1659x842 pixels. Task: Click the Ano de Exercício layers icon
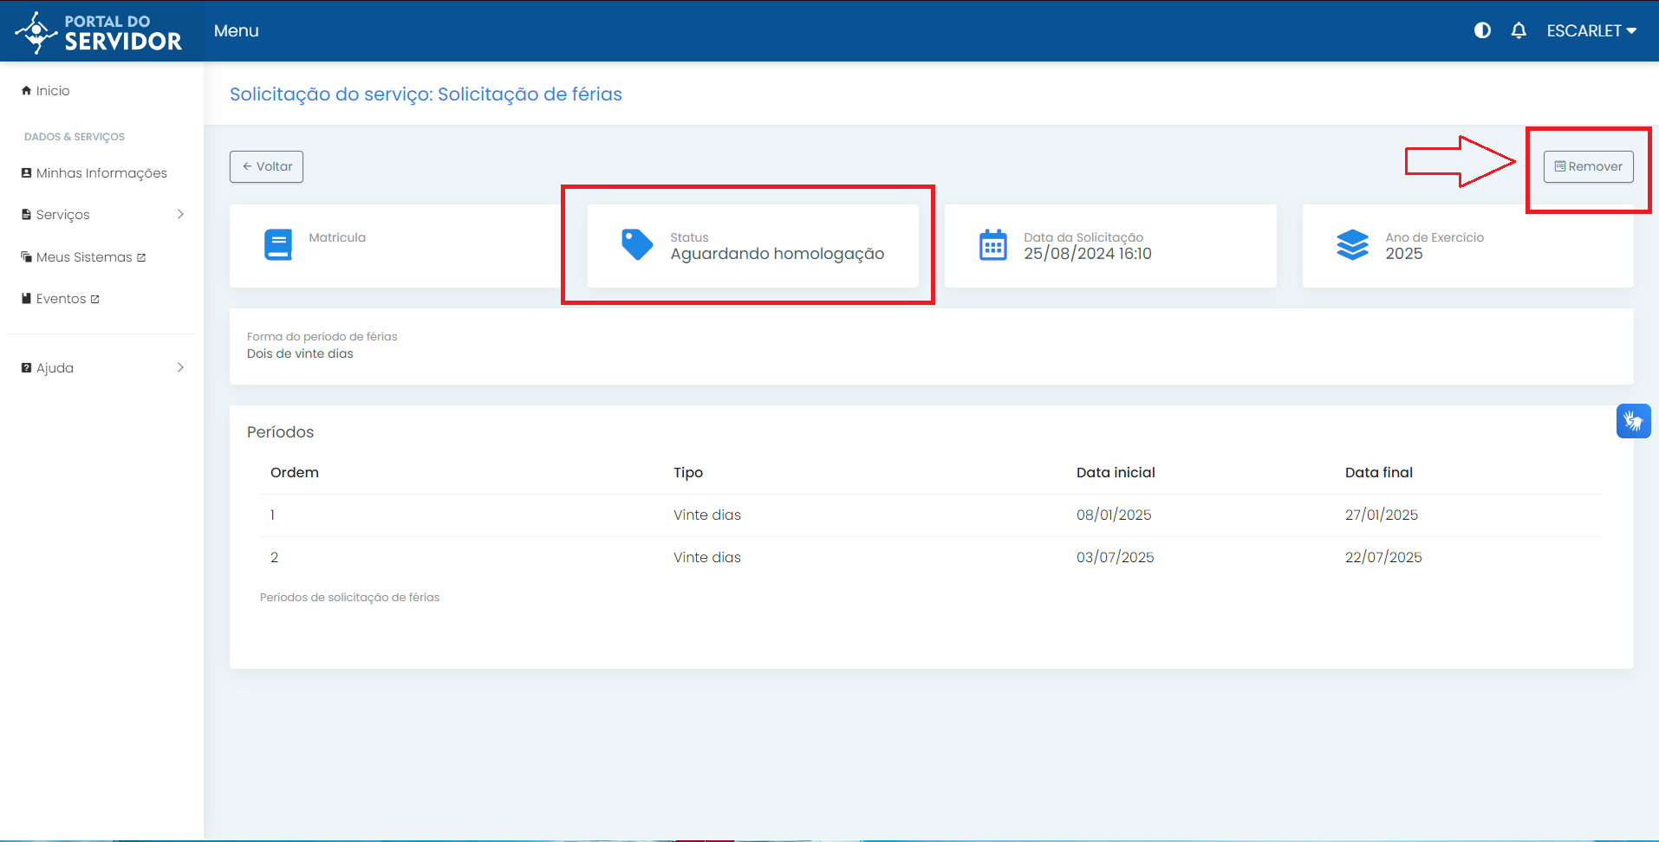point(1352,245)
